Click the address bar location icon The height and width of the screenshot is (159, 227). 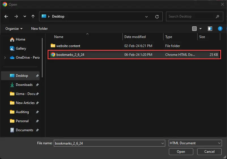tap(44, 16)
